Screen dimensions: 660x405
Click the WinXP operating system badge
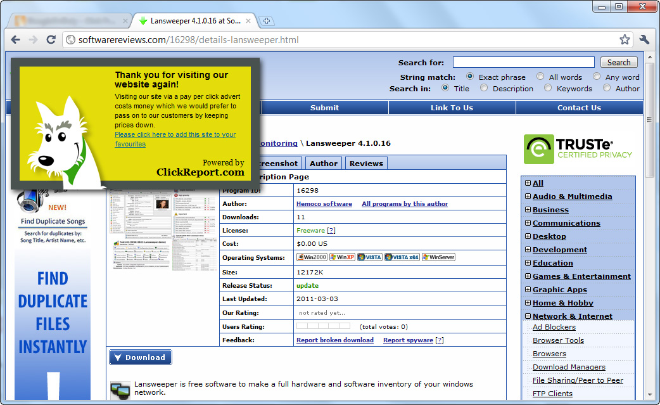point(342,257)
